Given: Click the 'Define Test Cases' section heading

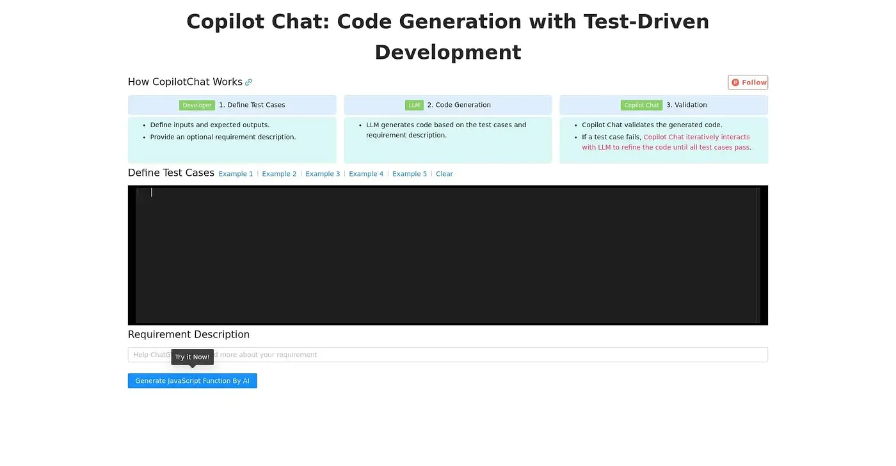Looking at the screenshot, I should pyautogui.click(x=171, y=173).
